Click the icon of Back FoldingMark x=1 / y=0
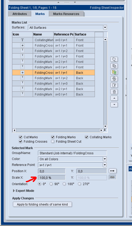132x226 pixels. (x=22, y=83)
